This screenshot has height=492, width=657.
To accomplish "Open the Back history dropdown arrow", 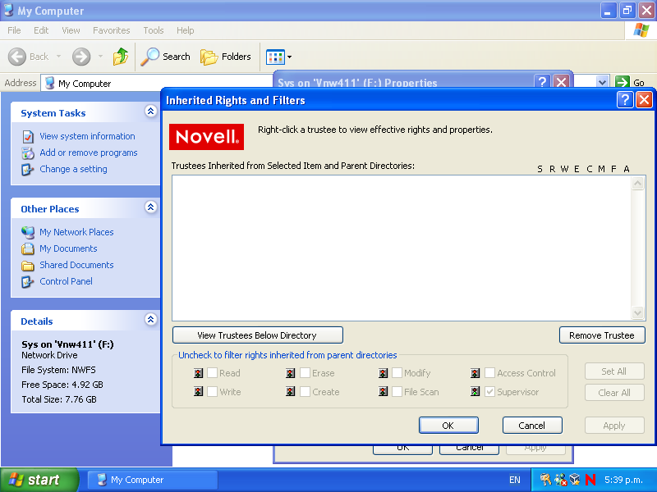I will coord(58,57).
